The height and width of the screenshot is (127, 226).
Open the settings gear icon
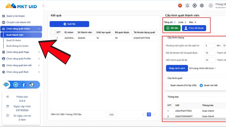tap(202, 6)
